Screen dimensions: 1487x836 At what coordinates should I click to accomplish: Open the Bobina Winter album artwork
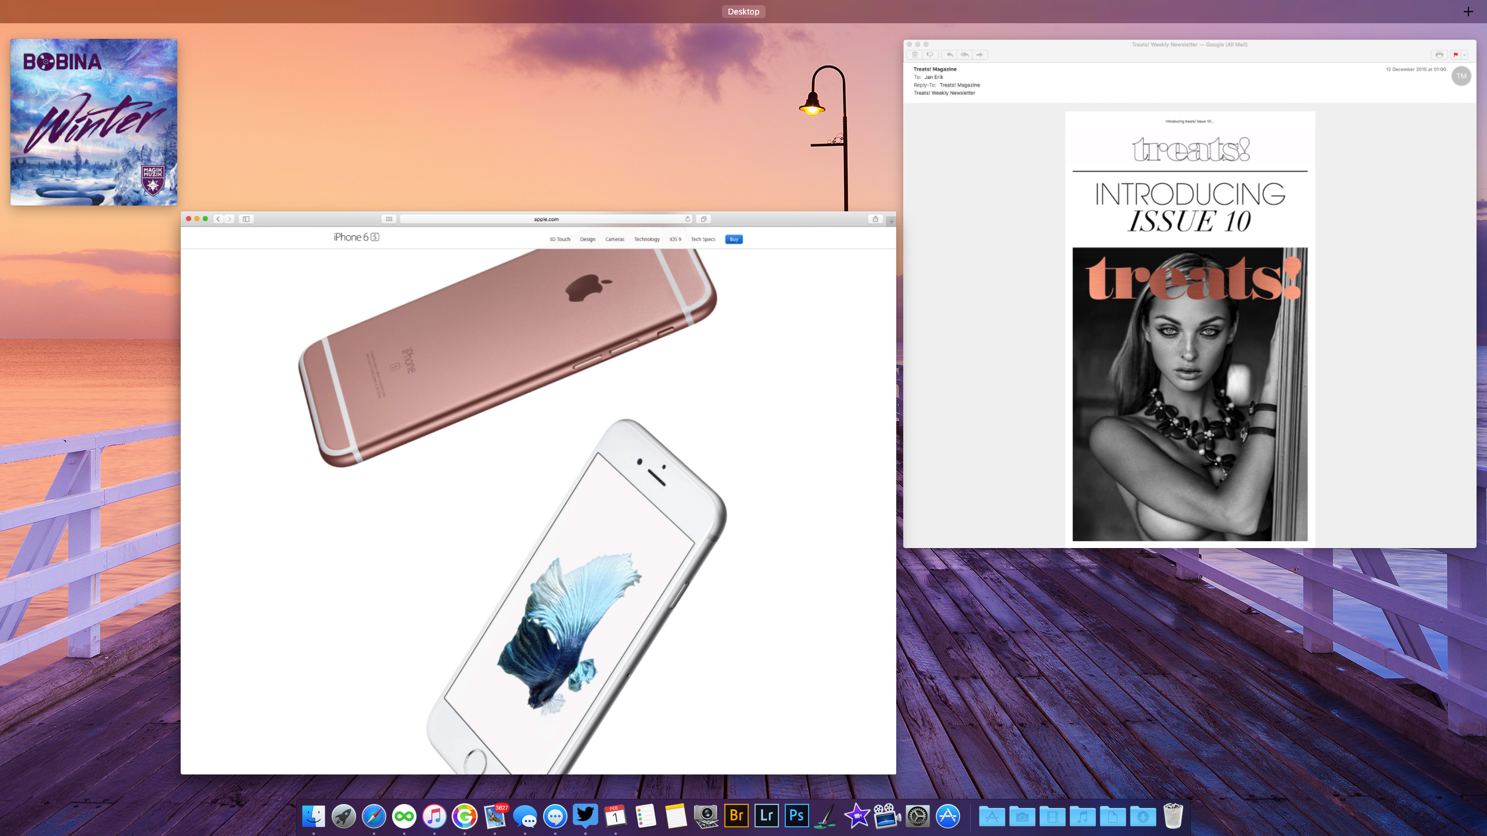94,122
